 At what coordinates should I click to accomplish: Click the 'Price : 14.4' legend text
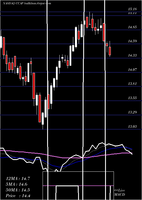click(x=18, y=196)
